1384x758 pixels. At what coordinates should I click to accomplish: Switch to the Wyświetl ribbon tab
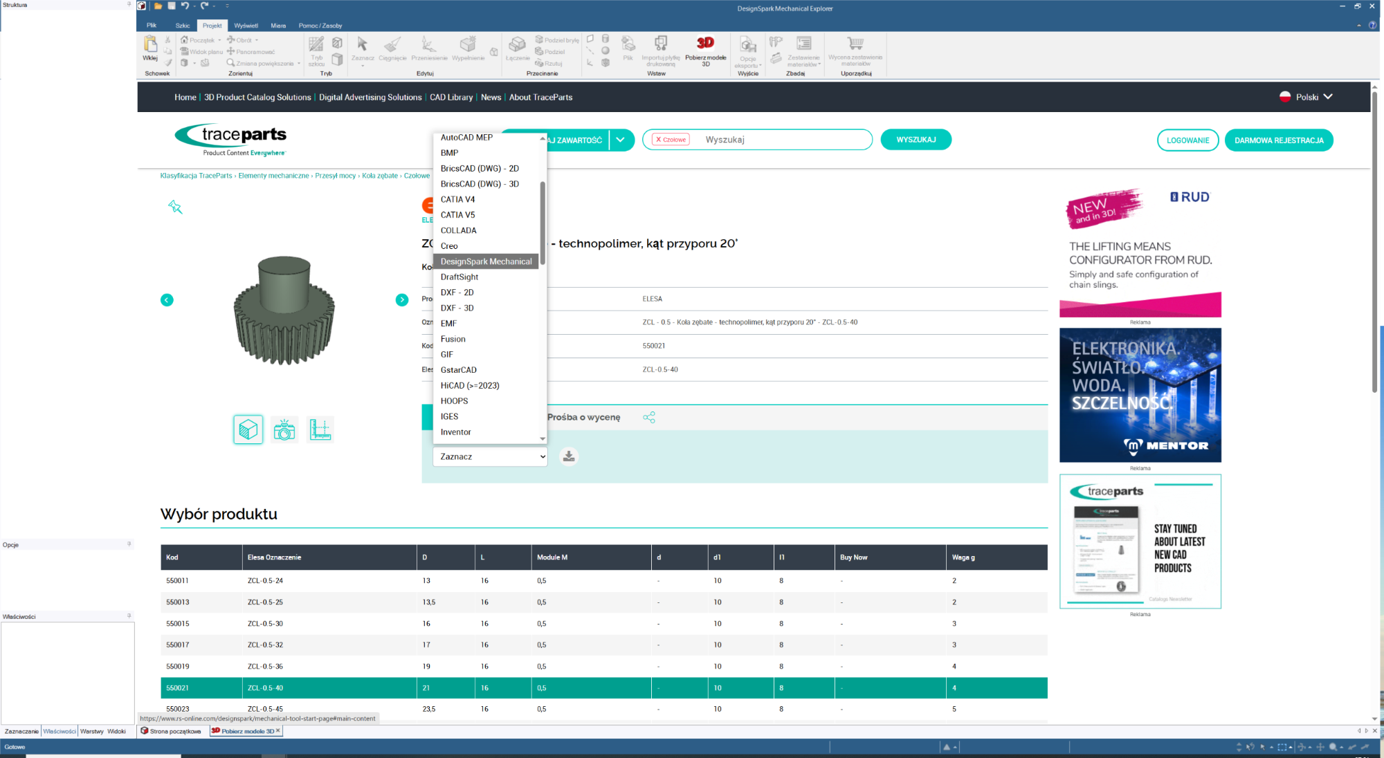click(x=246, y=26)
